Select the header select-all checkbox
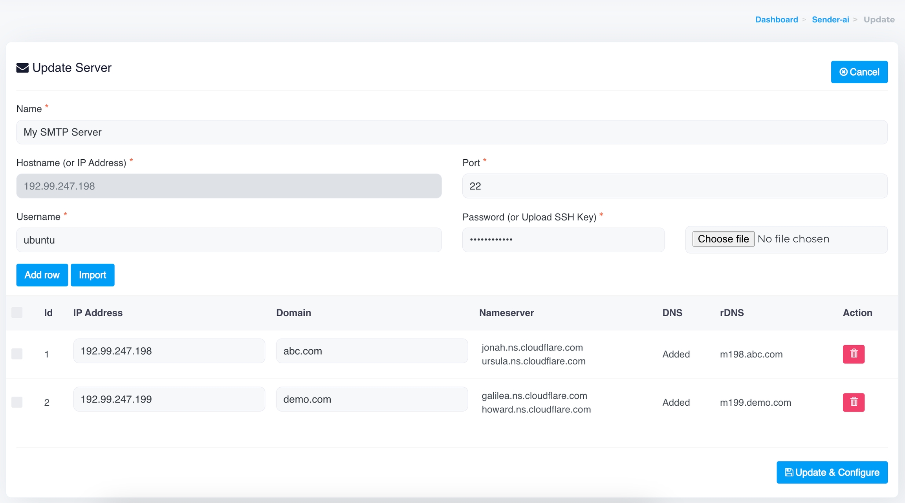The height and width of the screenshot is (503, 905). 17,313
